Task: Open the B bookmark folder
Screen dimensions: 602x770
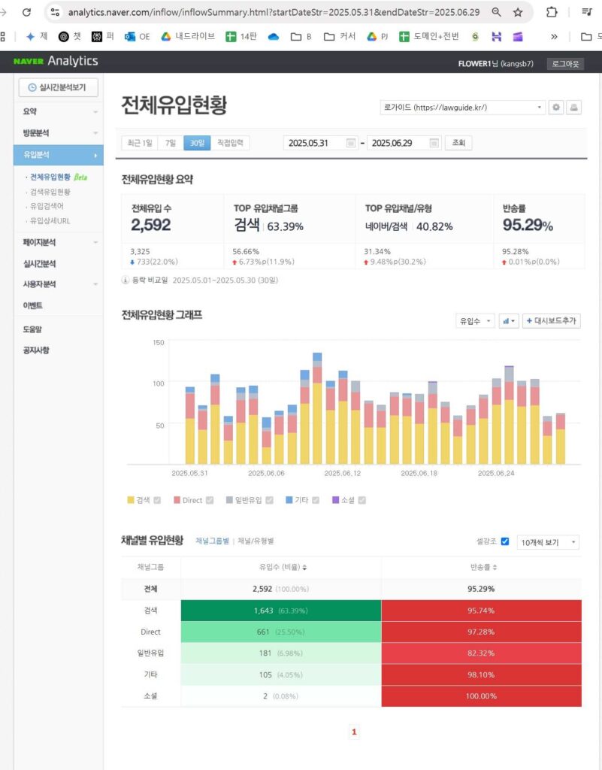Action: pos(301,36)
